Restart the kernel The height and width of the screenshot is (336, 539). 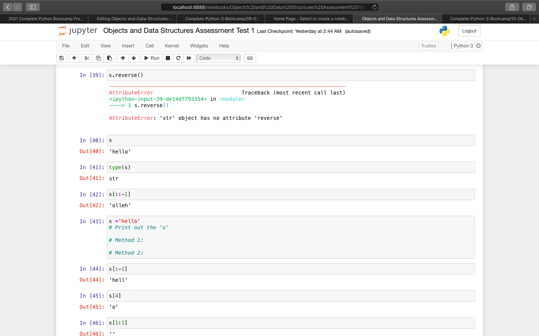179,58
